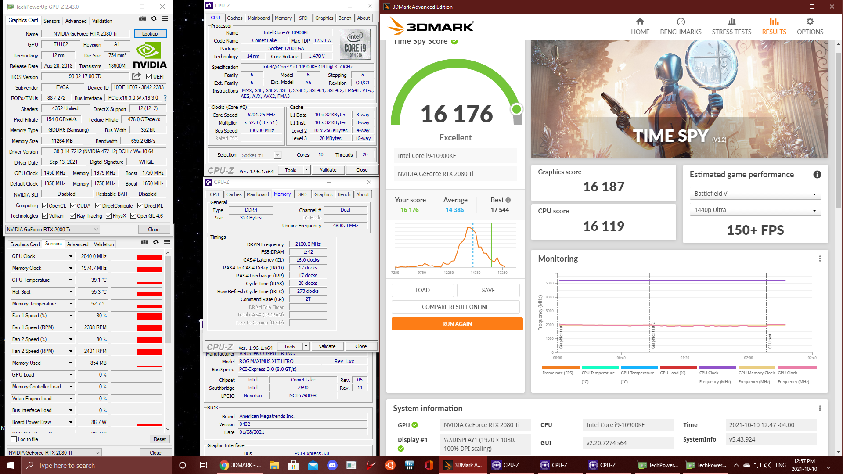Expand the Hot Spot sensor dropdown
This screenshot has height=474, width=843.
tap(71, 292)
